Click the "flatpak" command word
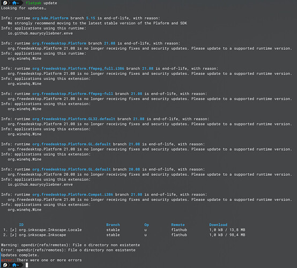 (33, 3)
